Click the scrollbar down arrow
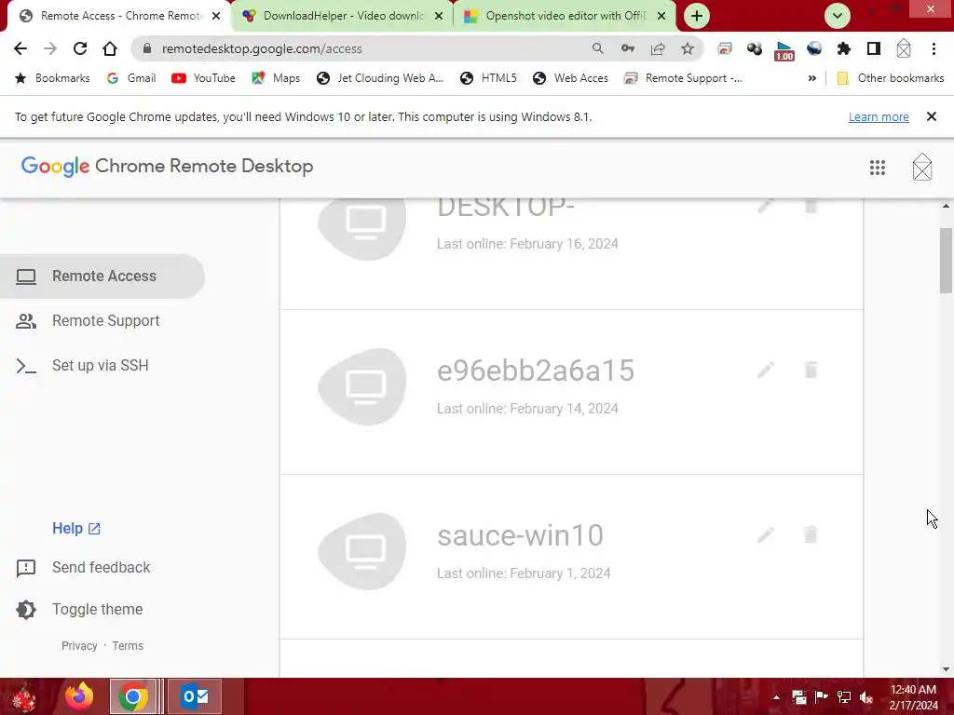The height and width of the screenshot is (715, 954). pyautogui.click(x=946, y=669)
